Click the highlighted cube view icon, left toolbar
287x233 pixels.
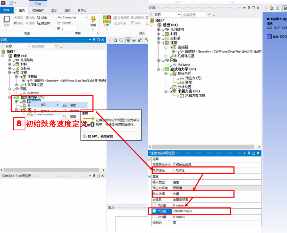pyautogui.click(x=129, y=40)
